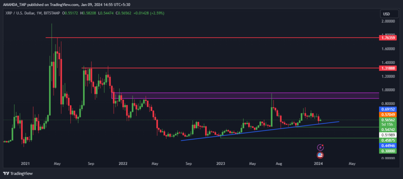Select the orange 0.57049 price label
403x179 pixels.
(x=388, y=114)
